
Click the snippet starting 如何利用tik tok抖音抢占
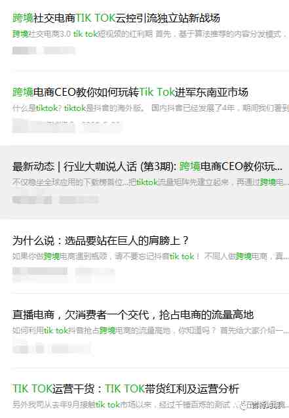click(150, 331)
